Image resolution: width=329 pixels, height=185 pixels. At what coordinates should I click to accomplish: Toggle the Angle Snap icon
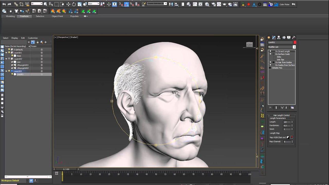coord(126,4)
